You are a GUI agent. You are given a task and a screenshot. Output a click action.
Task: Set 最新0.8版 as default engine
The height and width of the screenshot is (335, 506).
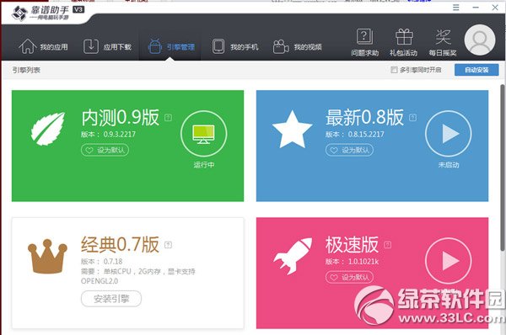coord(349,150)
